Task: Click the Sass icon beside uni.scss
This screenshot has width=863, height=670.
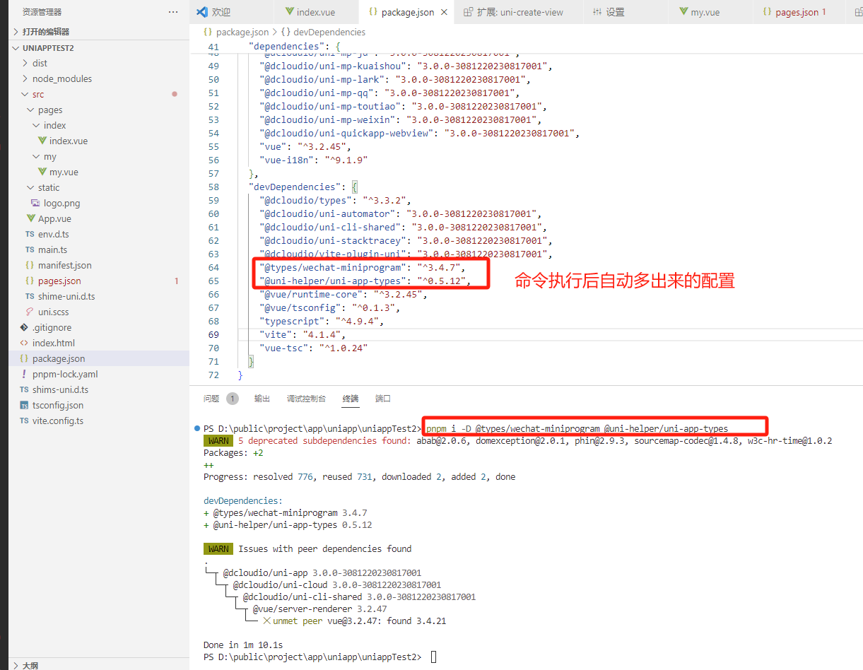Action: (30, 312)
